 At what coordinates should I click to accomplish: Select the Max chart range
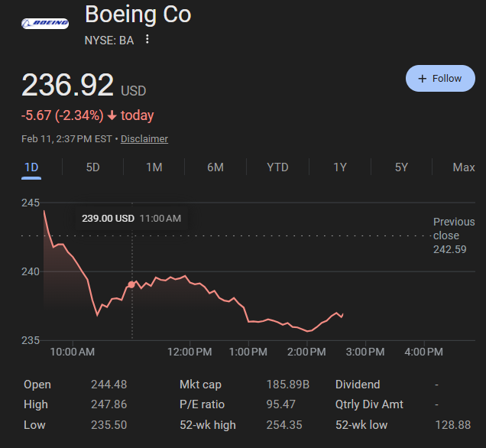[463, 167]
